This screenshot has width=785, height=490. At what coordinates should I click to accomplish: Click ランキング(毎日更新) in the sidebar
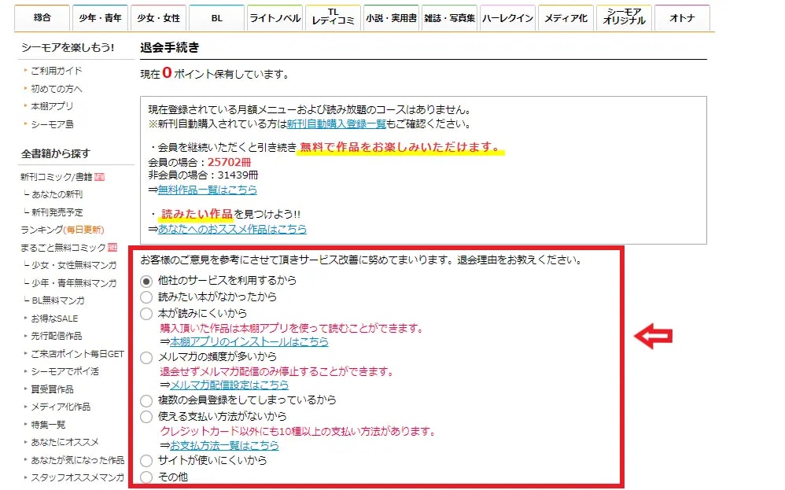point(62,230)
